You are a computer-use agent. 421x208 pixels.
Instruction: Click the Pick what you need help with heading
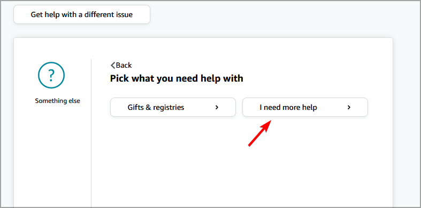point(177,78)
